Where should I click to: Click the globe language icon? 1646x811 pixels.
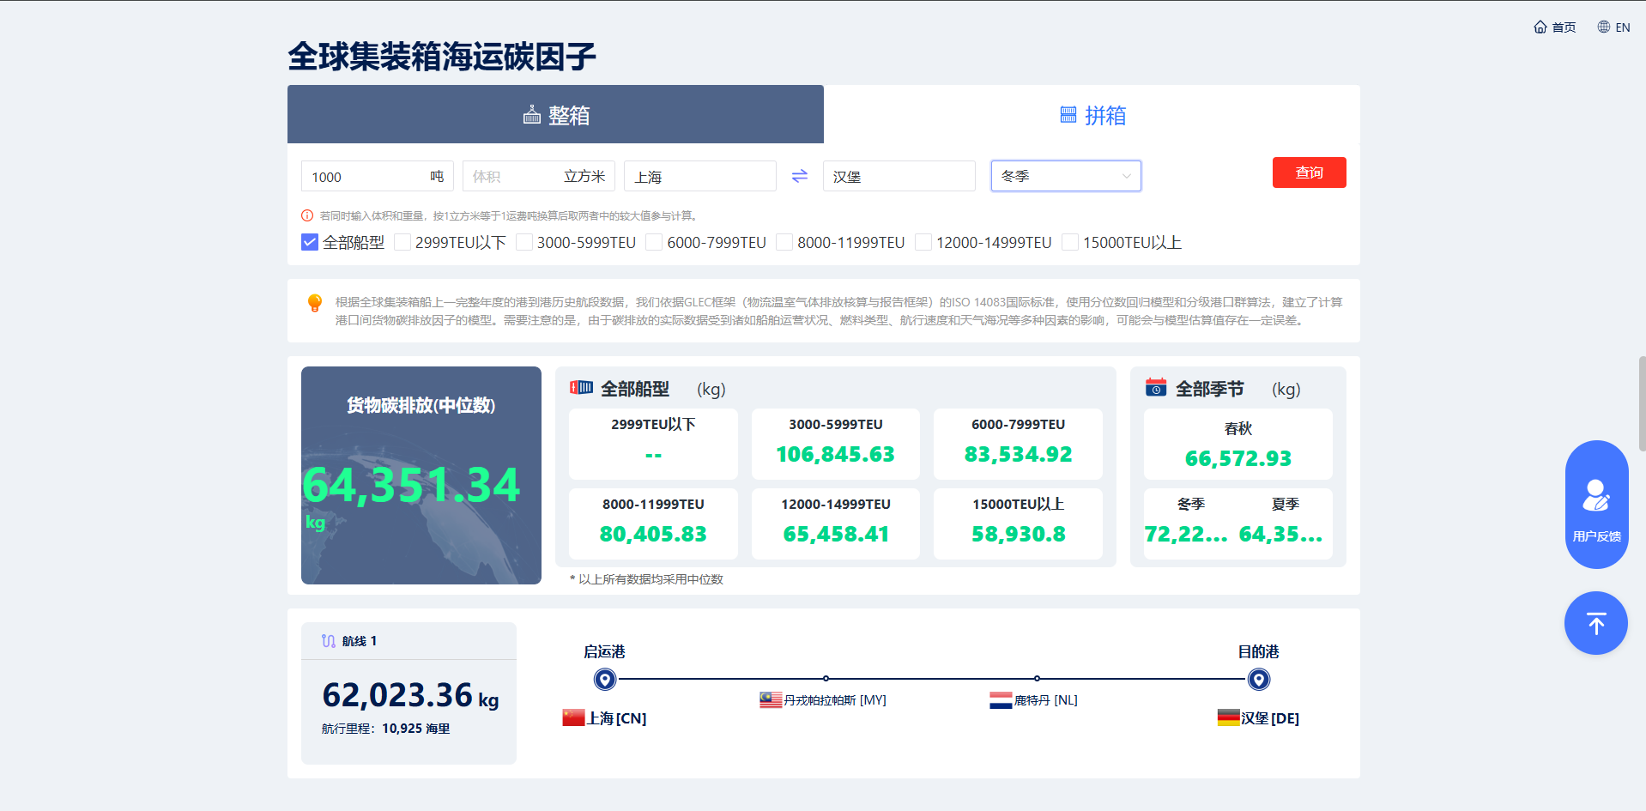click(x=1604, y=27)
